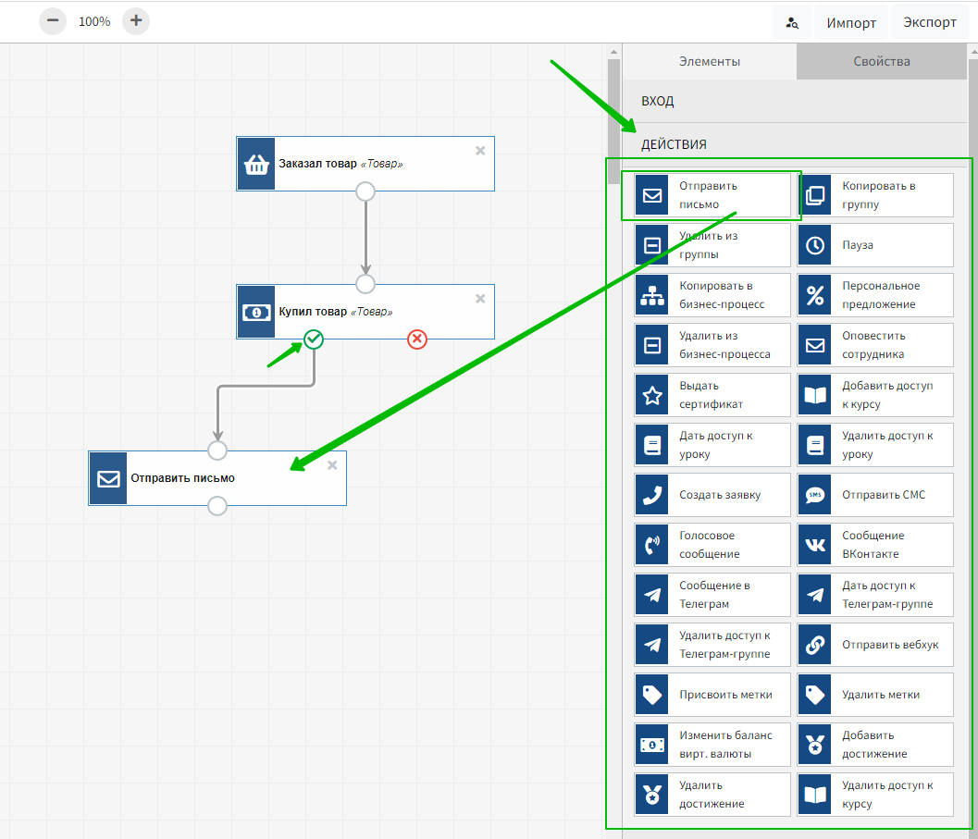The height and width of the screenshot is (839, 978).
Task: Collapse the ДЕЙСТВИЯ section
Action: coord(674,144)
